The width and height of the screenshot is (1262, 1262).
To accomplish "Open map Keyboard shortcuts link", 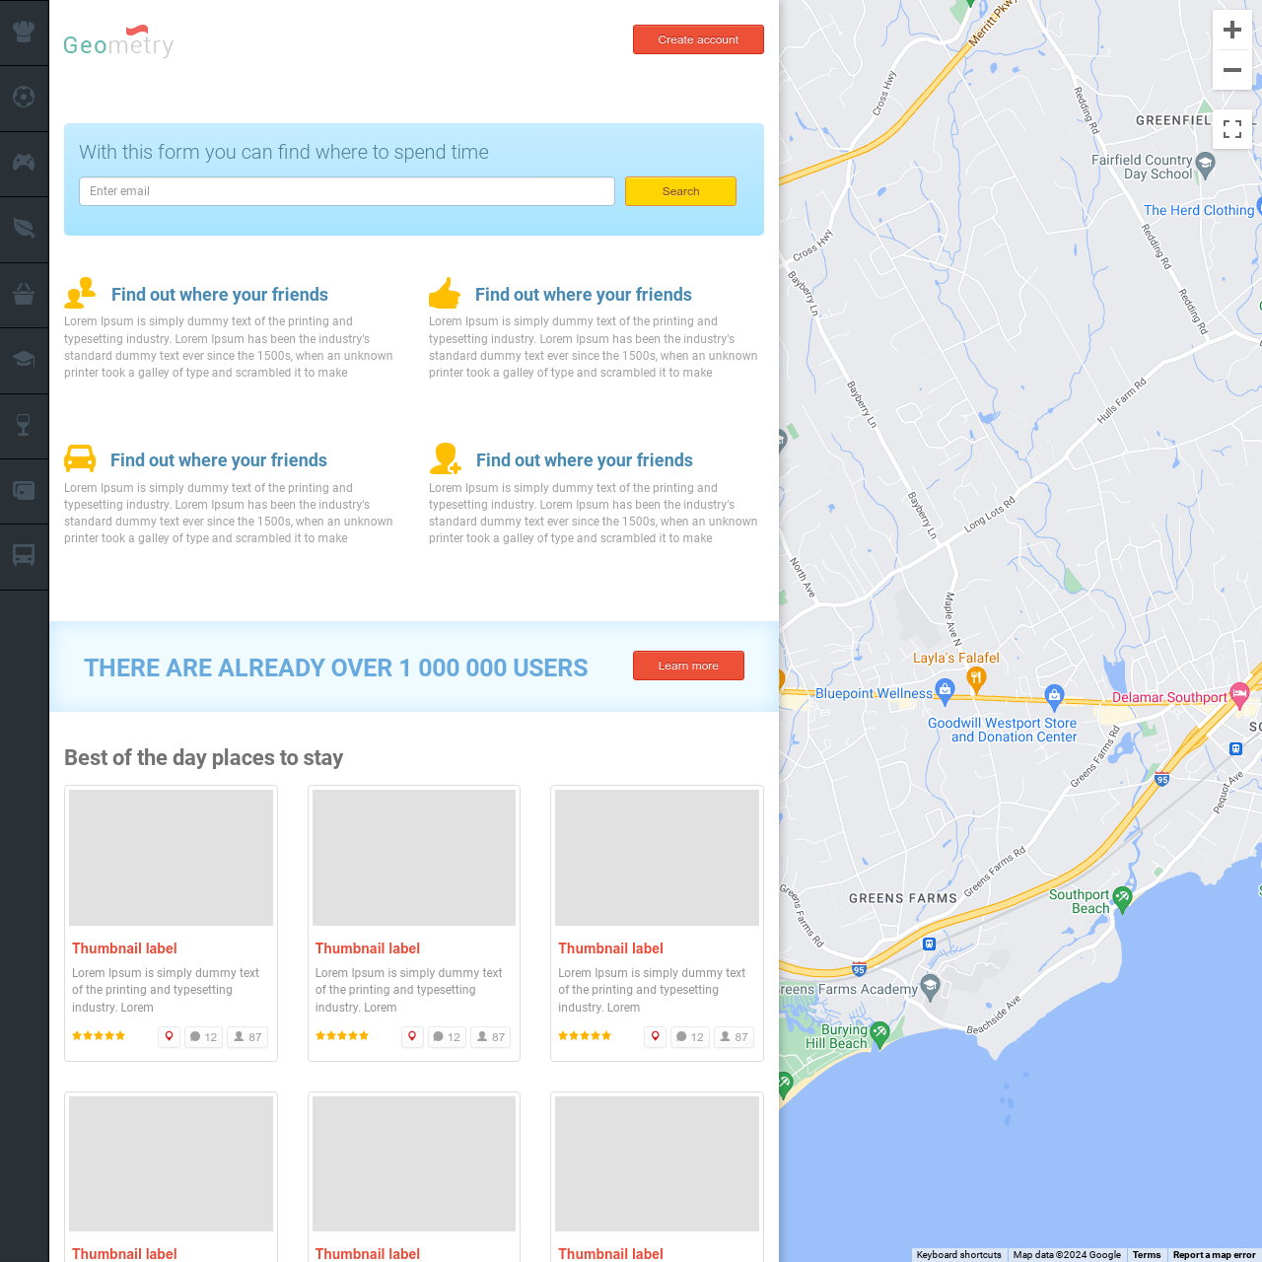I will 958,1255.
